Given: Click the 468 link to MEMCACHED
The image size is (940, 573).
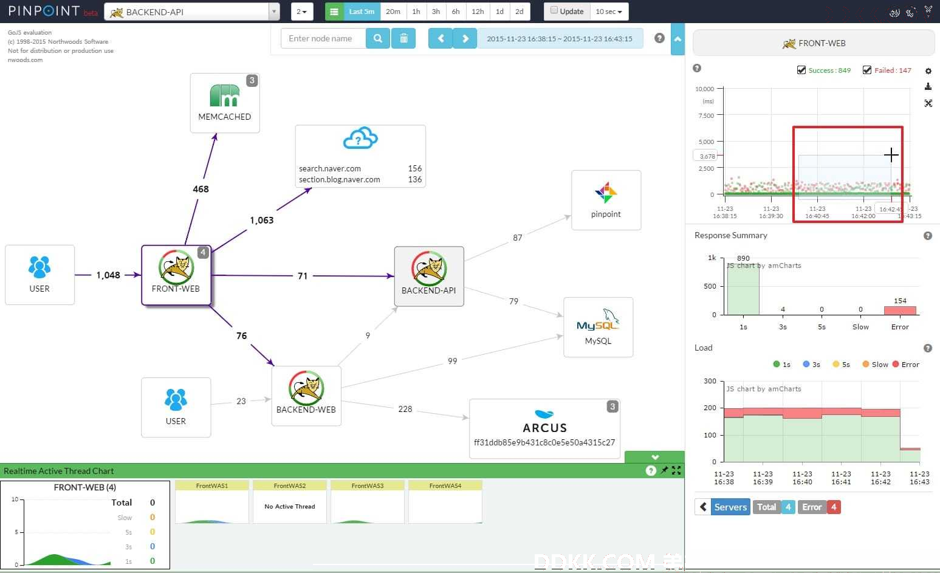Looking at the screenshot, I should click(x=201, y=189).
